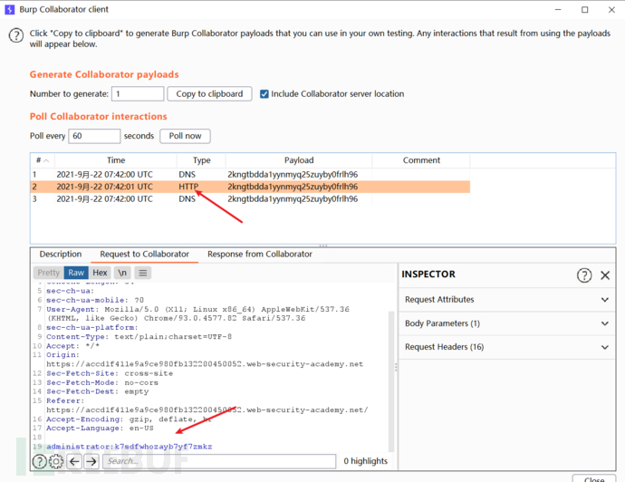
Task: Switch to the Pretty view
Action: click(49, 273)
